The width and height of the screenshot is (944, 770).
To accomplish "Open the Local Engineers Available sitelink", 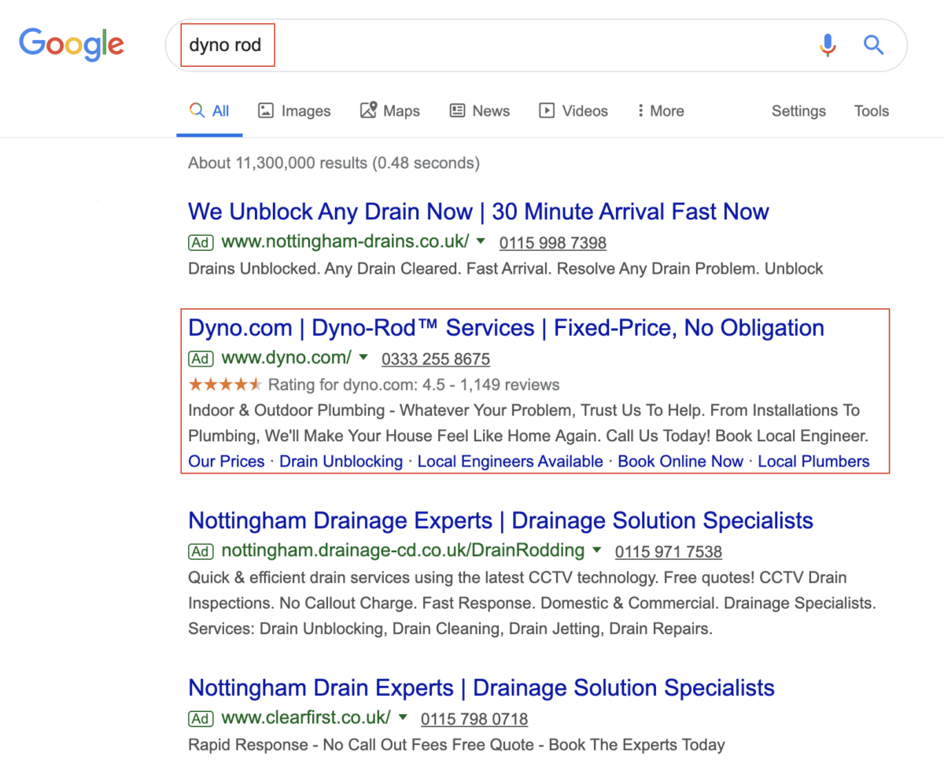I will [x=511, y=462].
